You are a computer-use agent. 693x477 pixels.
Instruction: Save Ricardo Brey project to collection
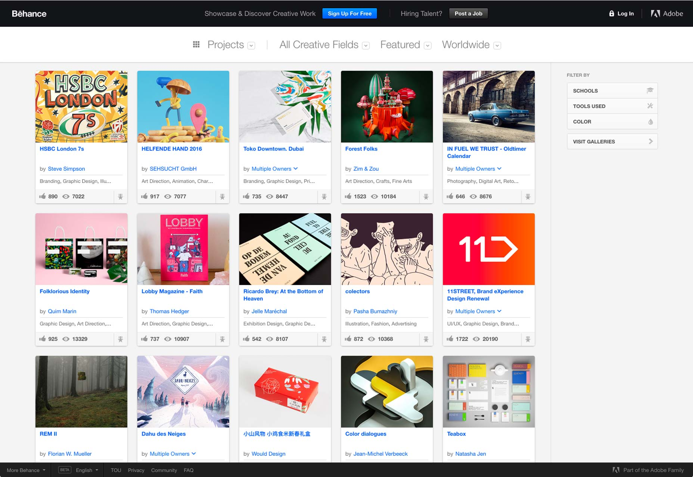(x=324, y=339)
